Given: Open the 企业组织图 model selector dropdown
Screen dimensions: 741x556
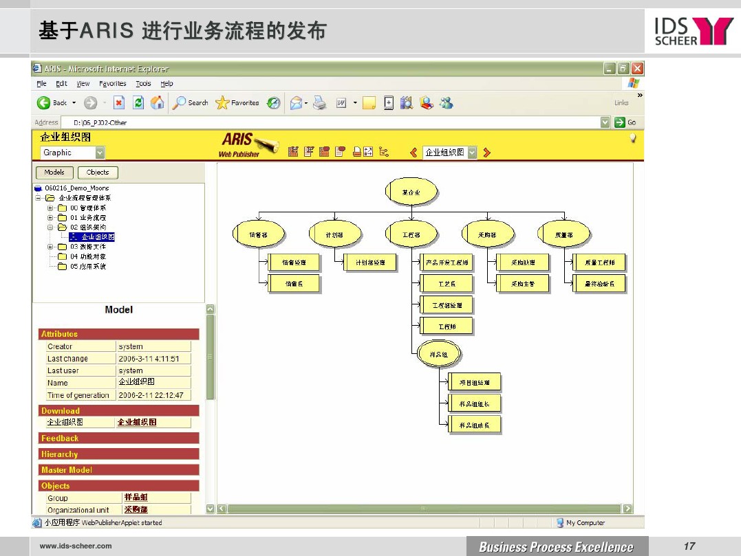Looking at the screenshot, I should 472,153.
